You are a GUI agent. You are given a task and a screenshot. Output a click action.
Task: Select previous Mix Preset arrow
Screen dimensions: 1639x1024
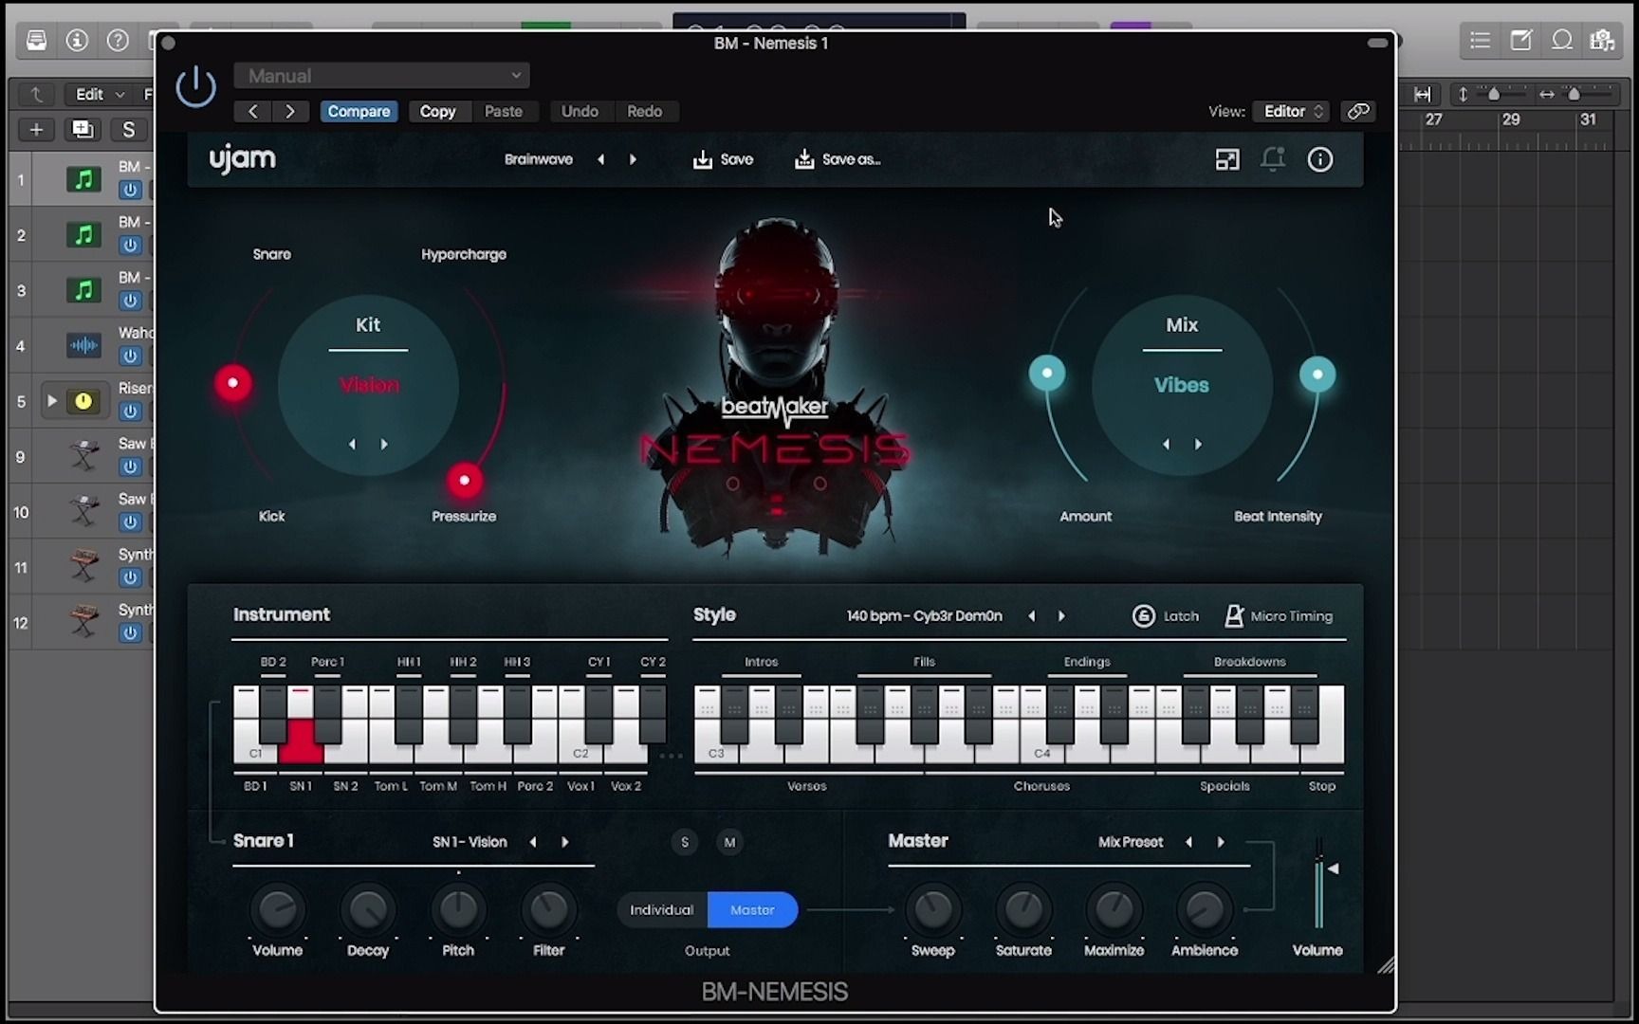[x=1188, y=842]
